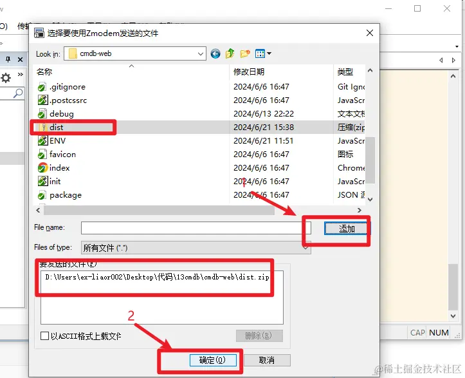Expand the » overflow in background window

tap(20, 74)
